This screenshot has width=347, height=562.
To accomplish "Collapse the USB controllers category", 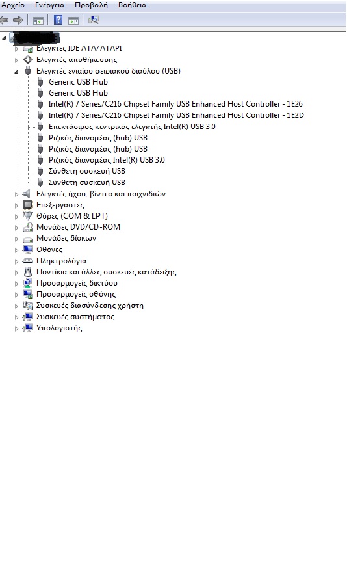I will [16, 72].
